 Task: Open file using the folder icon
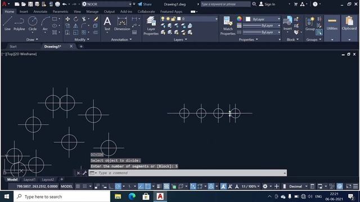coord(24,4)
